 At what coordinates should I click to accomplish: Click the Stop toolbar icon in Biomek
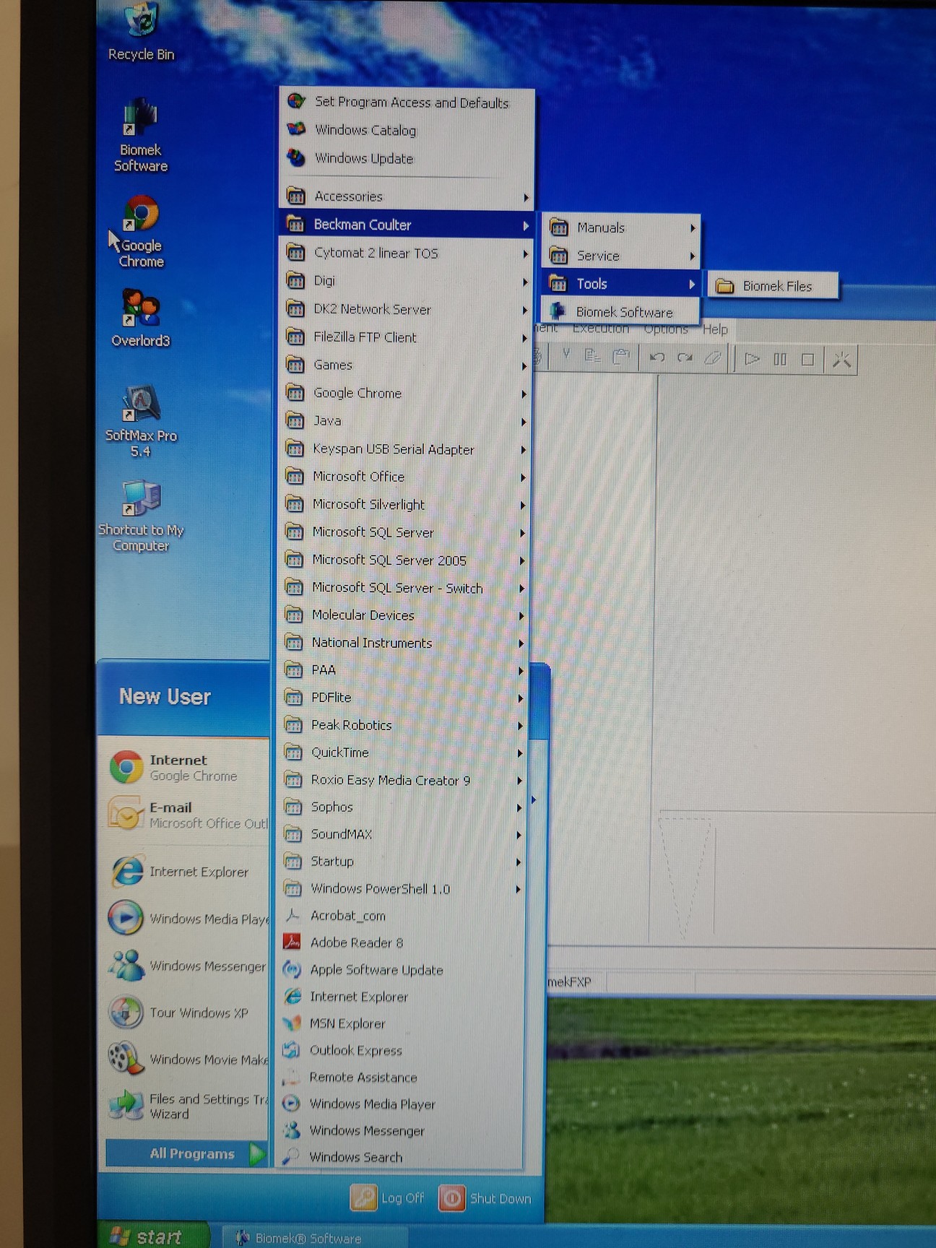point(808,359)
